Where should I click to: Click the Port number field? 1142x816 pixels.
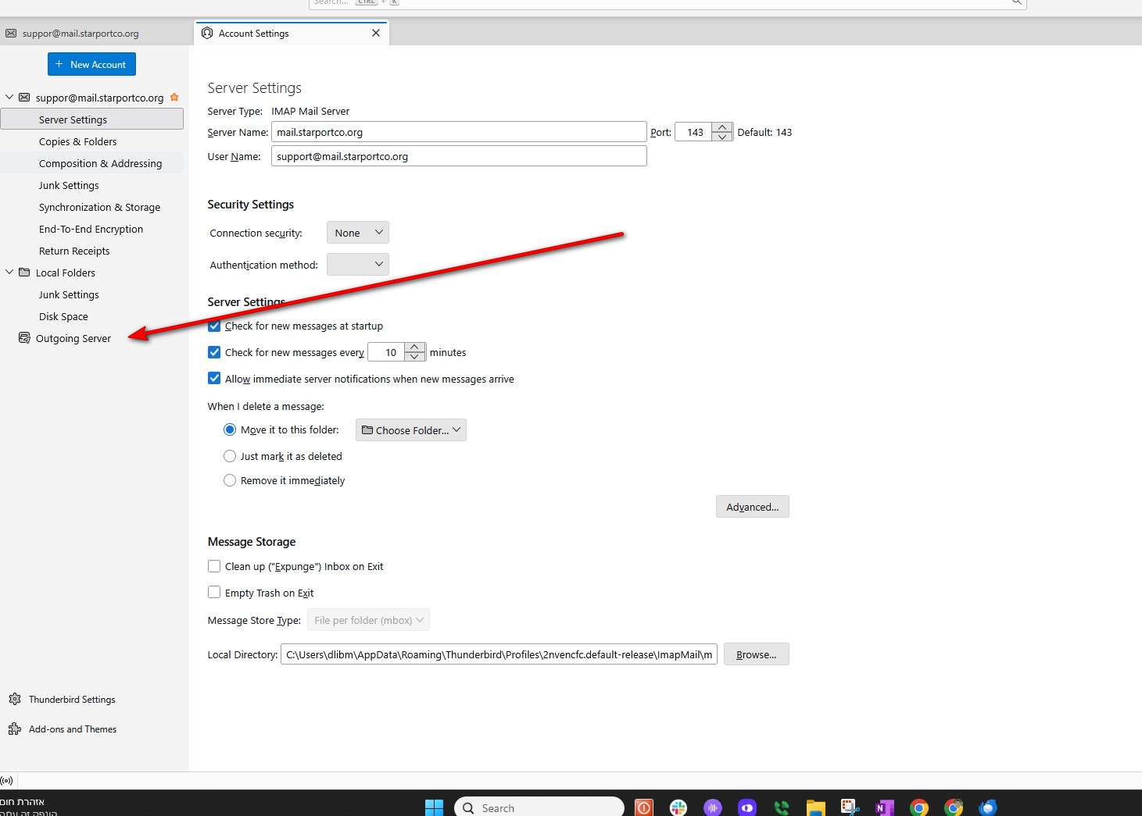pyautogui.click(x=694, y=132)
